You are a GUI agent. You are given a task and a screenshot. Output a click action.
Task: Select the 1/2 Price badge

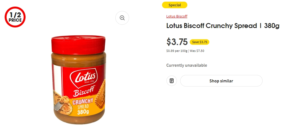[15, 17]
